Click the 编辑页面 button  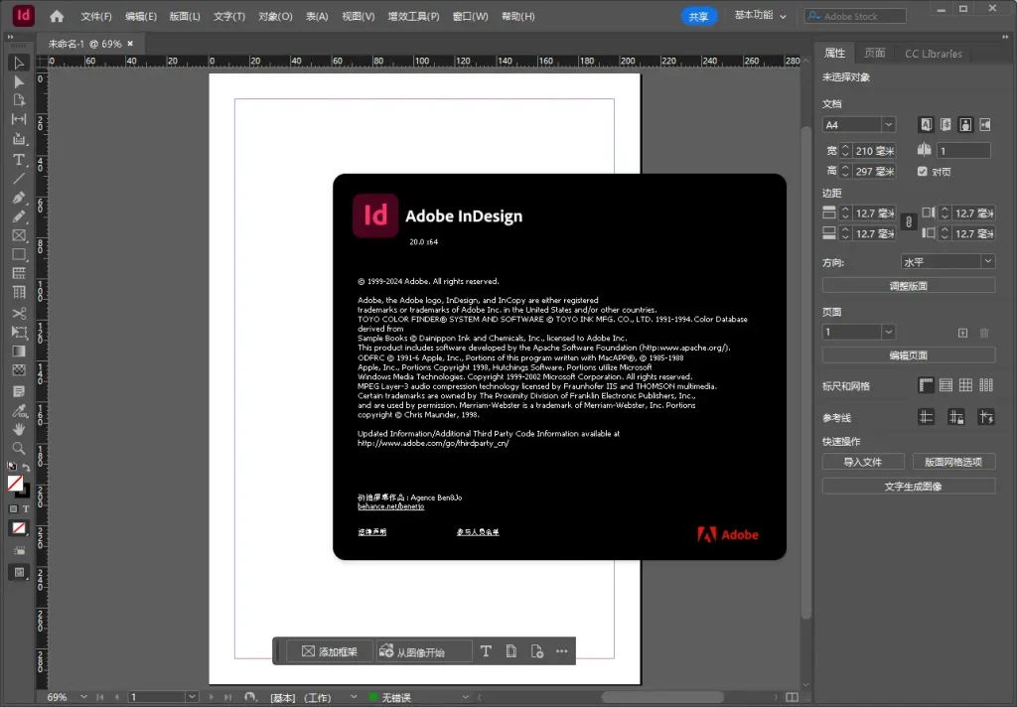909,355
